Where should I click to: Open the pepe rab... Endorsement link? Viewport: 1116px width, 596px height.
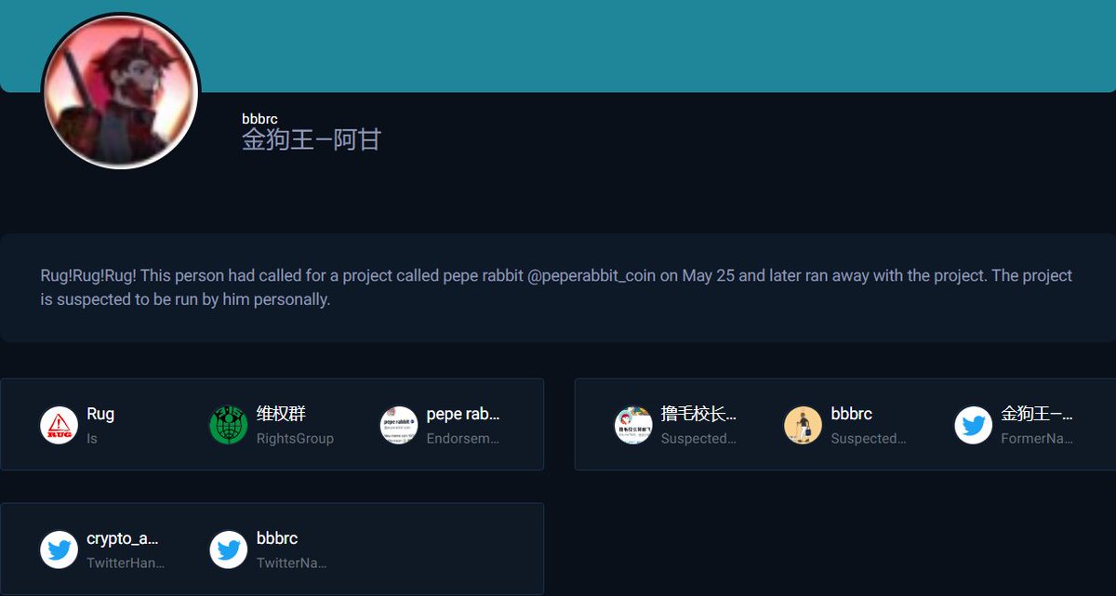pyautogui.click(x=463, y=414)
